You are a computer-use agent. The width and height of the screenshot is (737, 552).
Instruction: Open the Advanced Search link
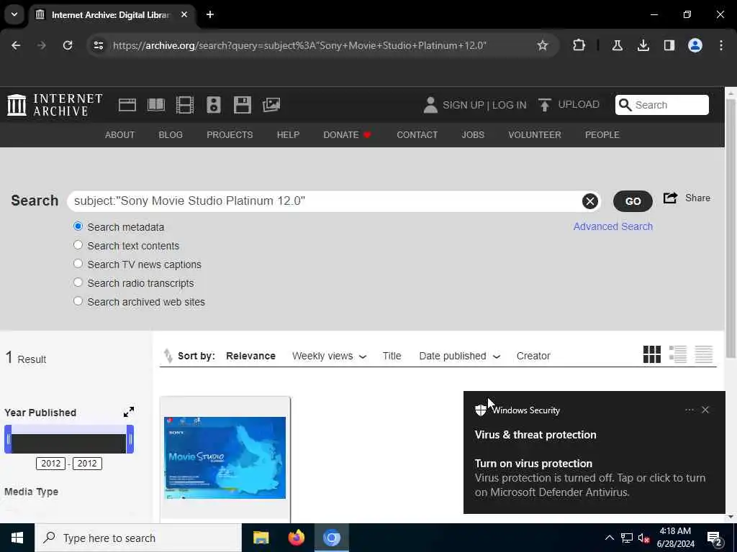[613, 226]
